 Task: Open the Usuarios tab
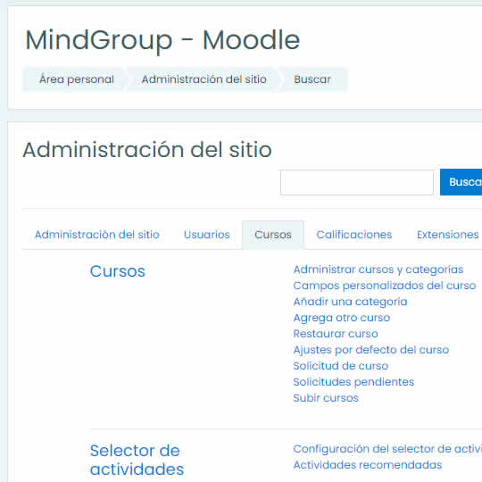click(206, 235)
